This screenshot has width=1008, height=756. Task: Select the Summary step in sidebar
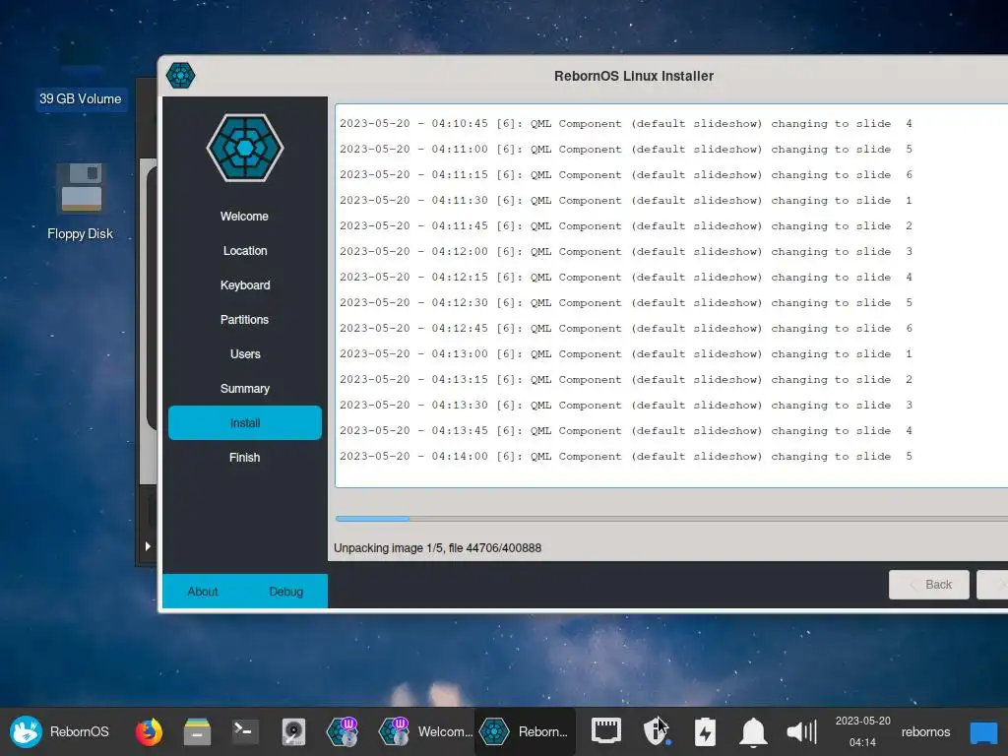point(245,388)
